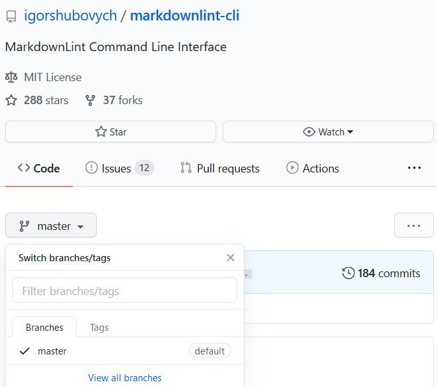437x387 pixels.
Task: Click the license scale icon
Action: (x=11, y=77)
